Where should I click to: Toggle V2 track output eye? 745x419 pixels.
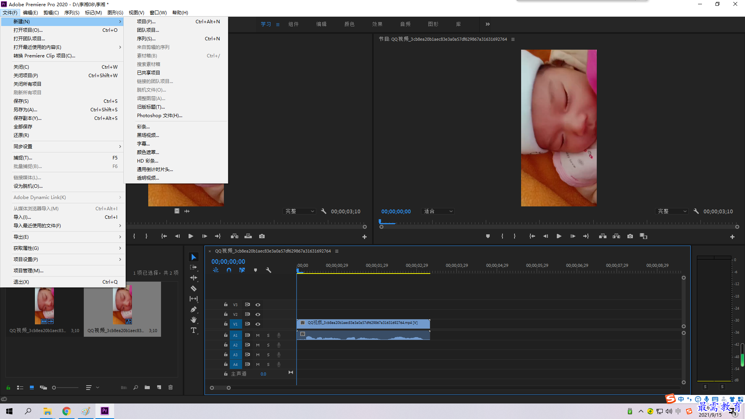click(x=258, y=314)
